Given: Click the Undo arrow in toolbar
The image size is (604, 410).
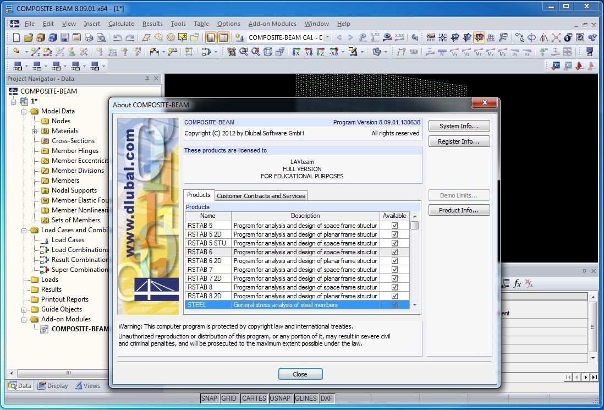Looking at the screenshot, I should 117,37.
